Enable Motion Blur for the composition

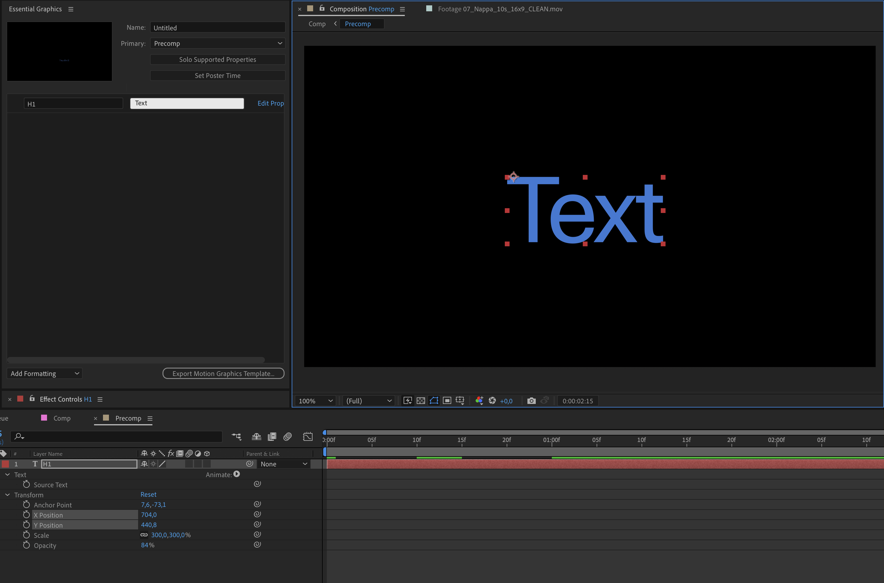(287, 437)
